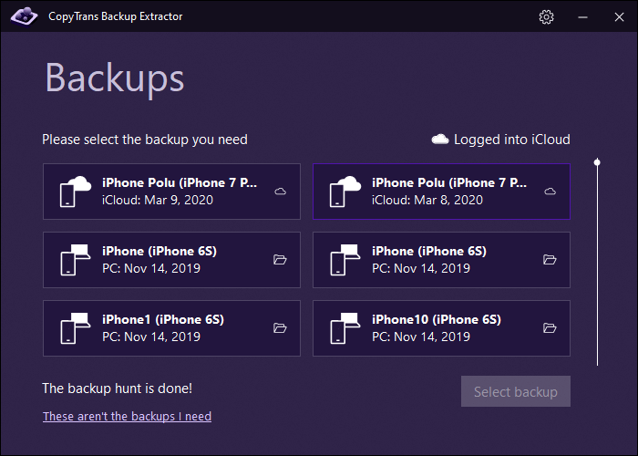This screenshot has width=638, height=456.
Task: Choose the iPhone10 (iPhone 6S) backup entry
Action: pos(441,328)
